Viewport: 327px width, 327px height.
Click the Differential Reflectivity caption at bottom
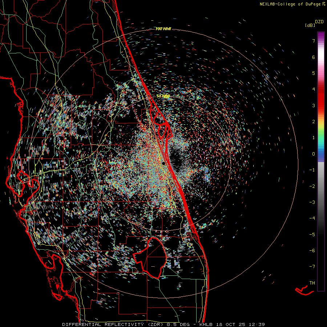coord(163,324)
